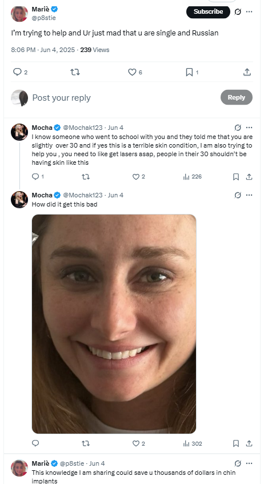Share the main post via upload icon
The width and height of the screenshot is (264, 484).
point(247,72)
